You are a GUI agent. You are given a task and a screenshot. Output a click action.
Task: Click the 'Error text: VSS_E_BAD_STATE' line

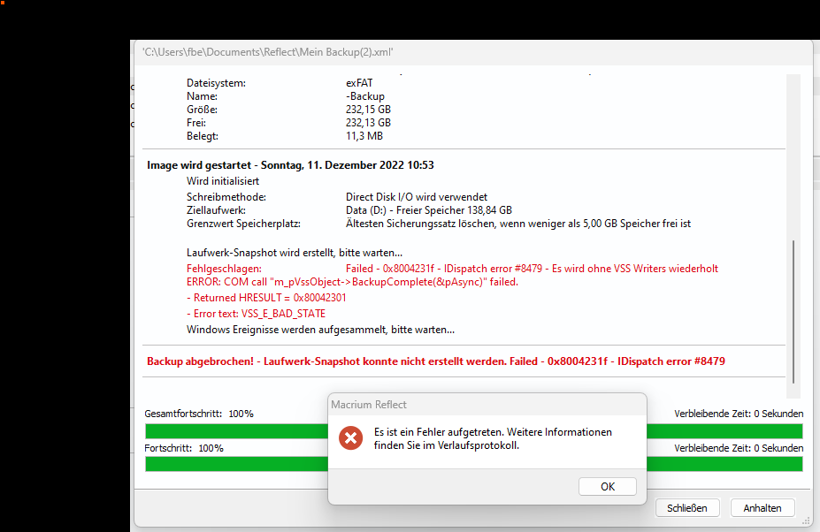tap(256, 314)
